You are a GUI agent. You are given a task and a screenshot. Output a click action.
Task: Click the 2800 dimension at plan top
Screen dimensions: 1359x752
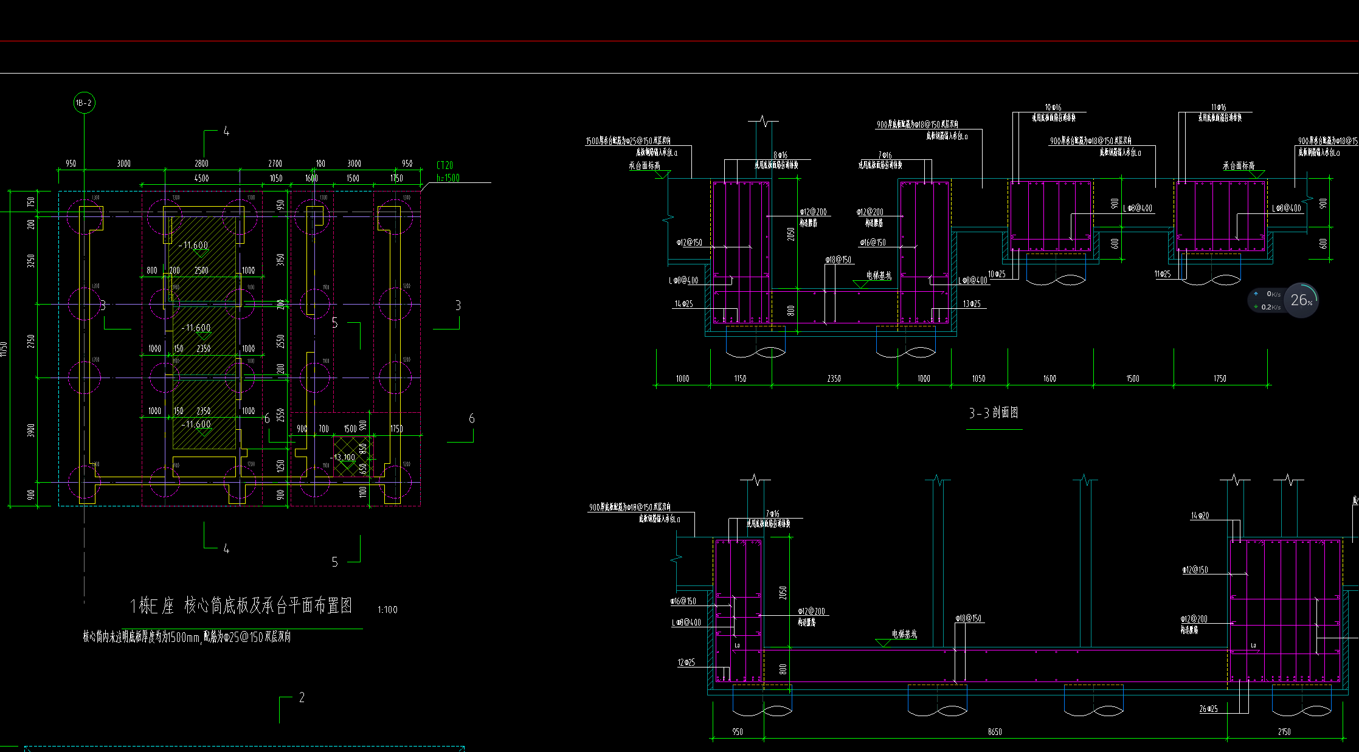201,164
